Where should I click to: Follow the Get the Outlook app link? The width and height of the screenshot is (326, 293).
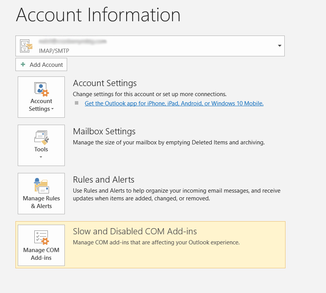point(174,103)
